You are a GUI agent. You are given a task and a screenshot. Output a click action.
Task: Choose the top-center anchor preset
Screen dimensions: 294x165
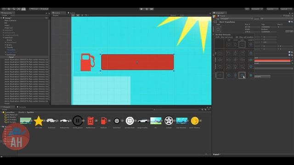[x=235, y=53]
